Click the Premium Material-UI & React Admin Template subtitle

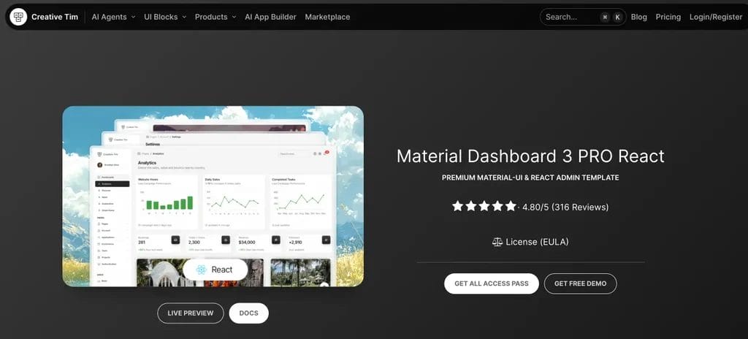click(x=530, y=178)
